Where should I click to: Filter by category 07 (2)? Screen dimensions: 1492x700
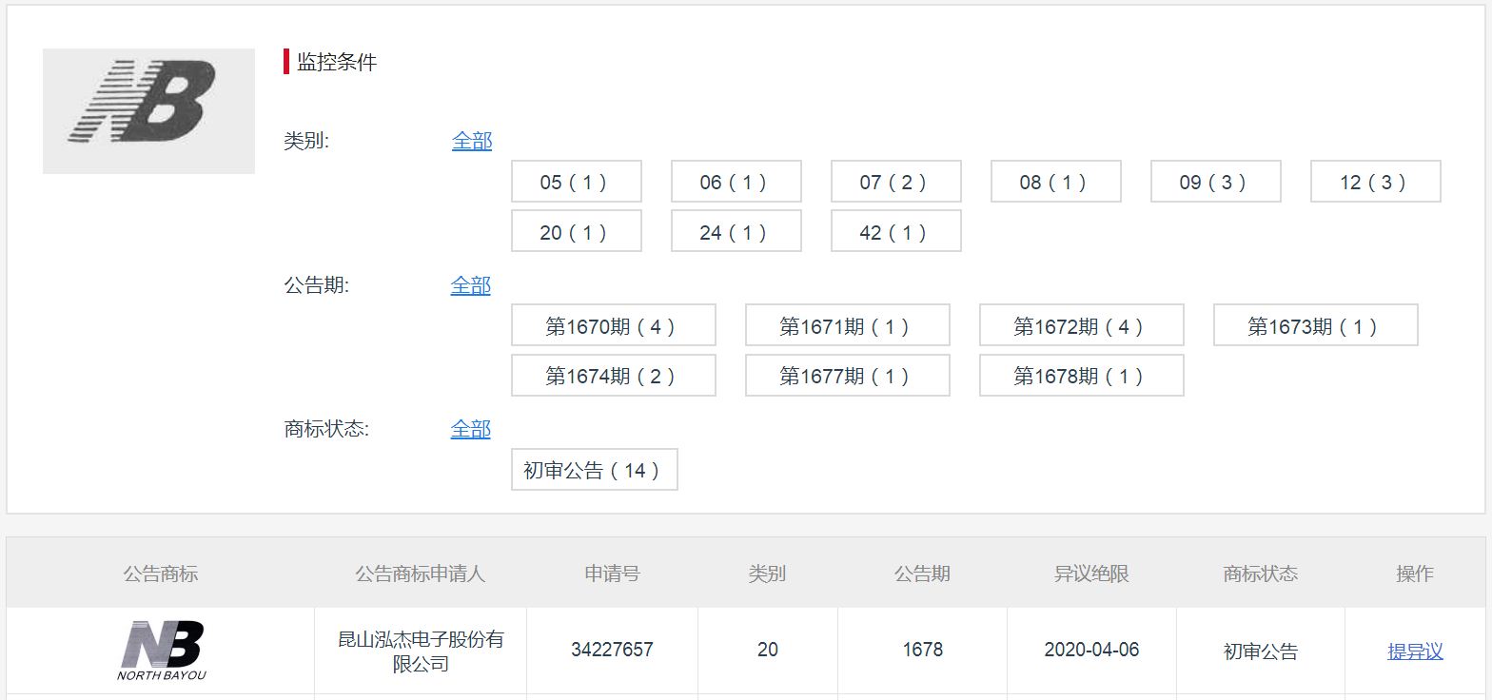tap(896, 182)
